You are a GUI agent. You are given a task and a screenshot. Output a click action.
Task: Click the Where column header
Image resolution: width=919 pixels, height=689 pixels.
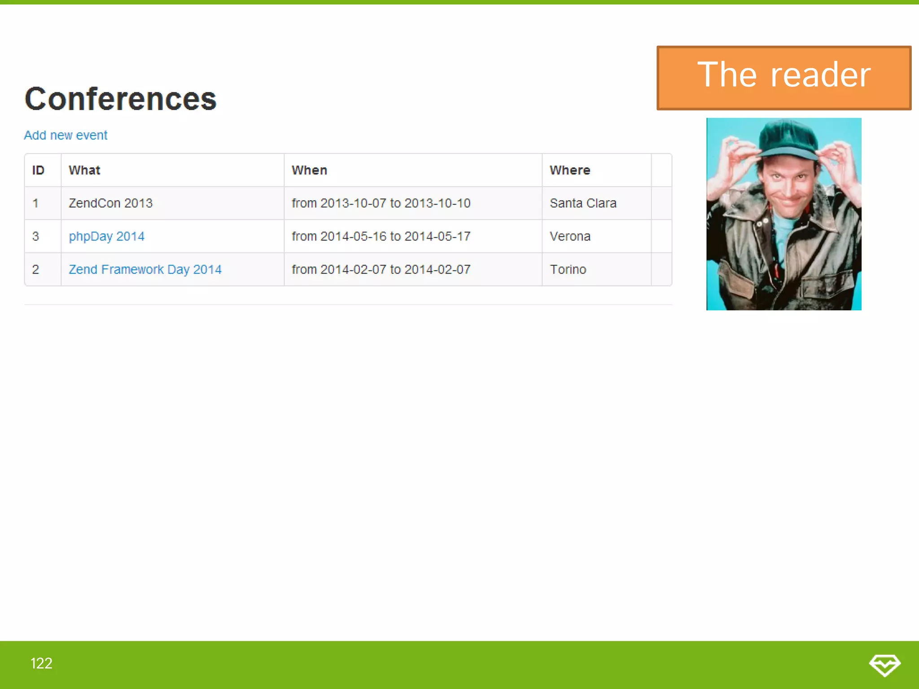(570, 170)
